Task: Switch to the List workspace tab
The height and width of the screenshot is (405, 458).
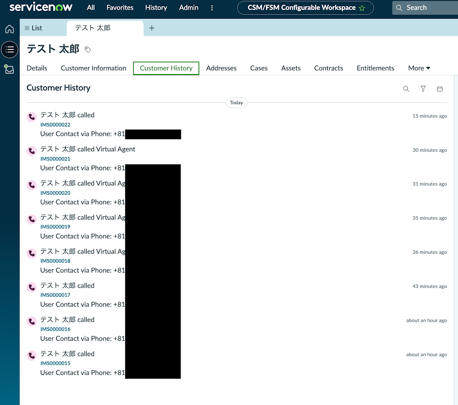Action: (x=43, y=28)
